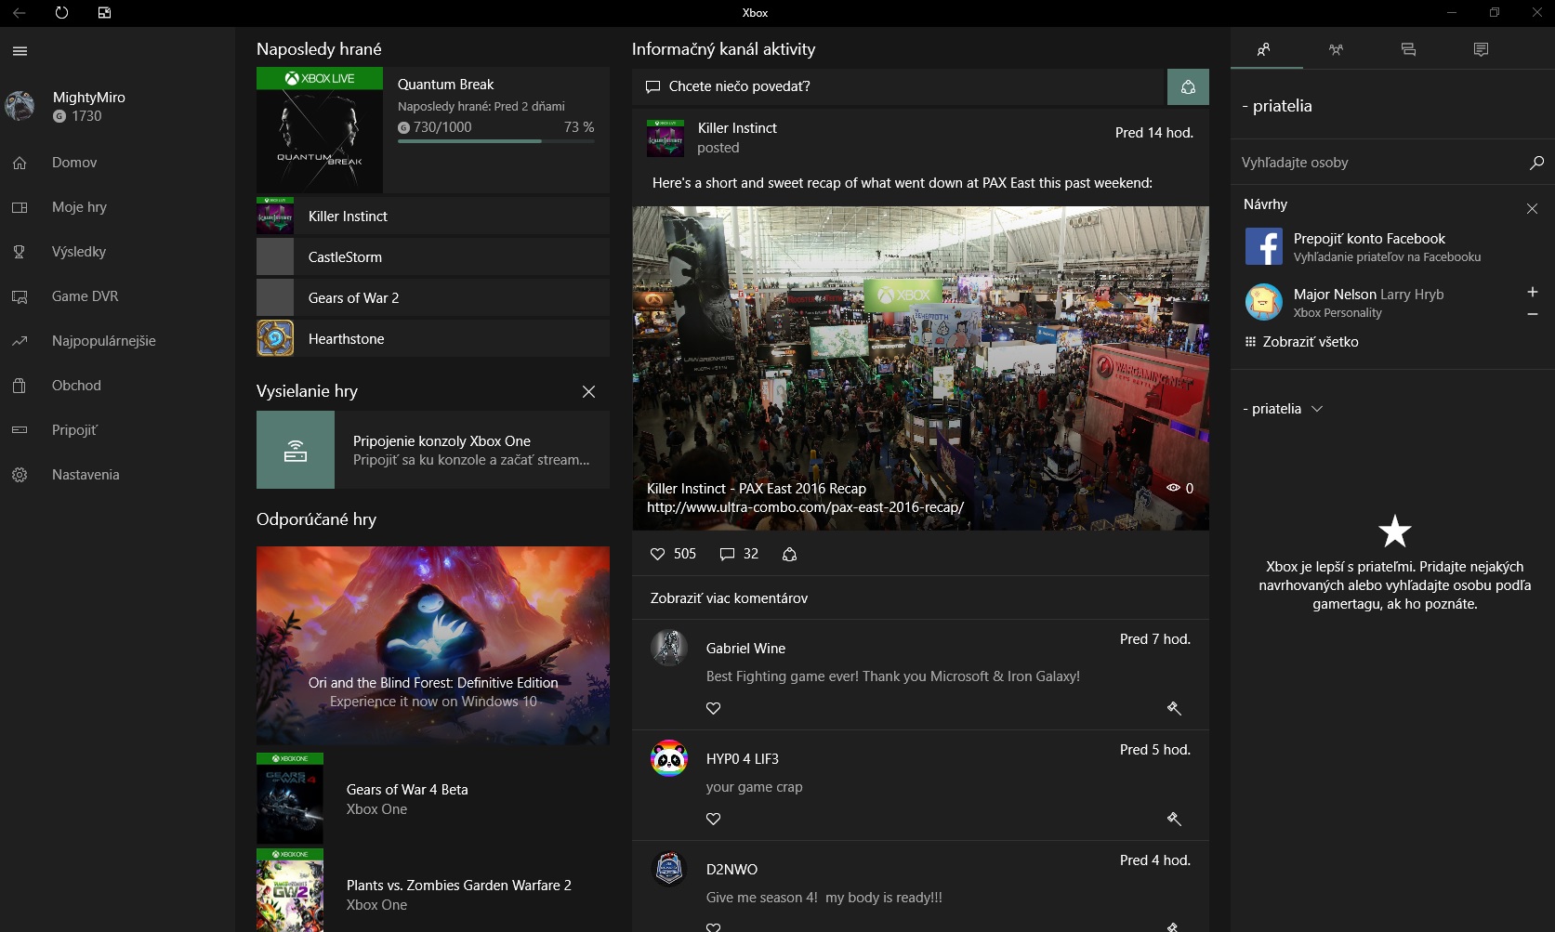
Task: Switch to the parties tab
Action: coord(1336,49)
